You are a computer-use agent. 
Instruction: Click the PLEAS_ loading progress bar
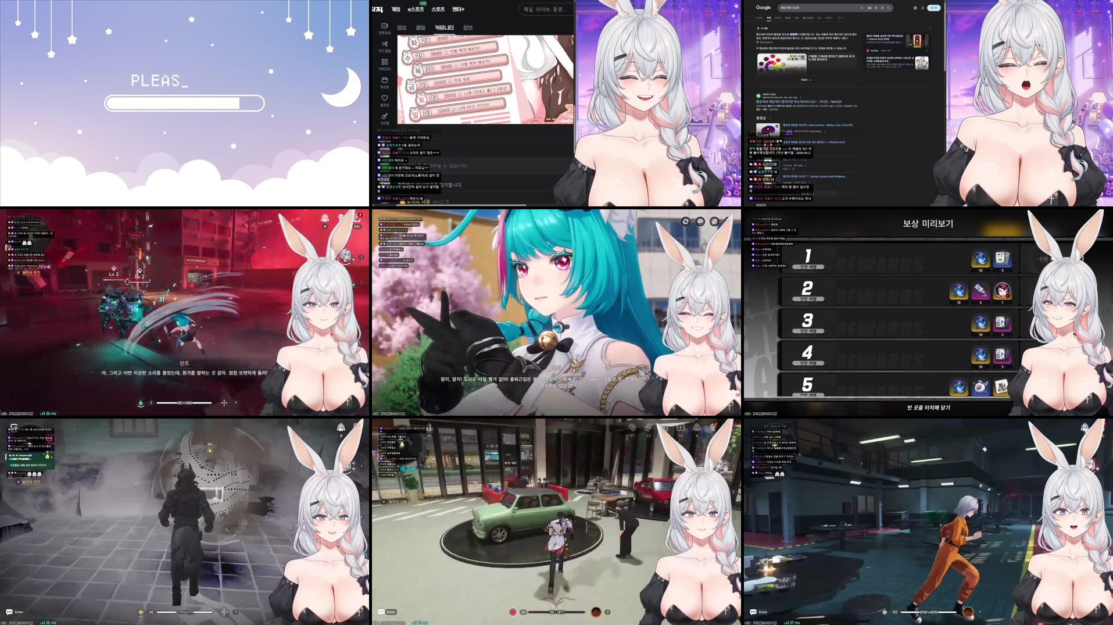[x=184, y=103]
